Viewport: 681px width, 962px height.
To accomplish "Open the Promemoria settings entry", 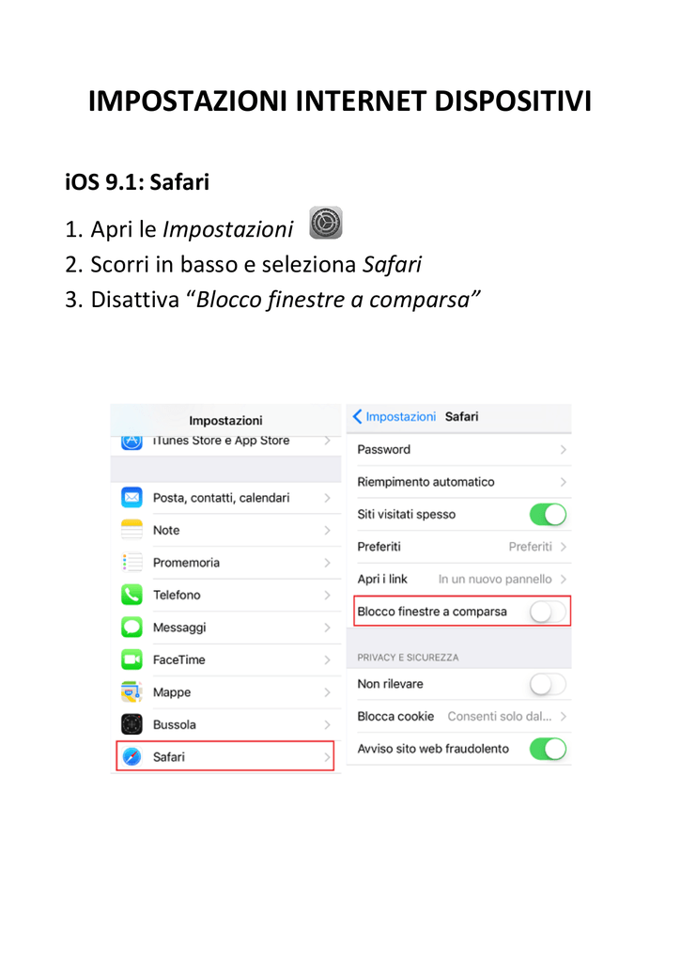I will pos(226,563).
